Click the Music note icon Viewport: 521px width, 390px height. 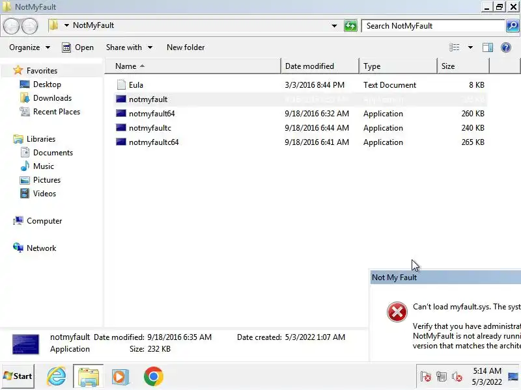tap(25, 166)
